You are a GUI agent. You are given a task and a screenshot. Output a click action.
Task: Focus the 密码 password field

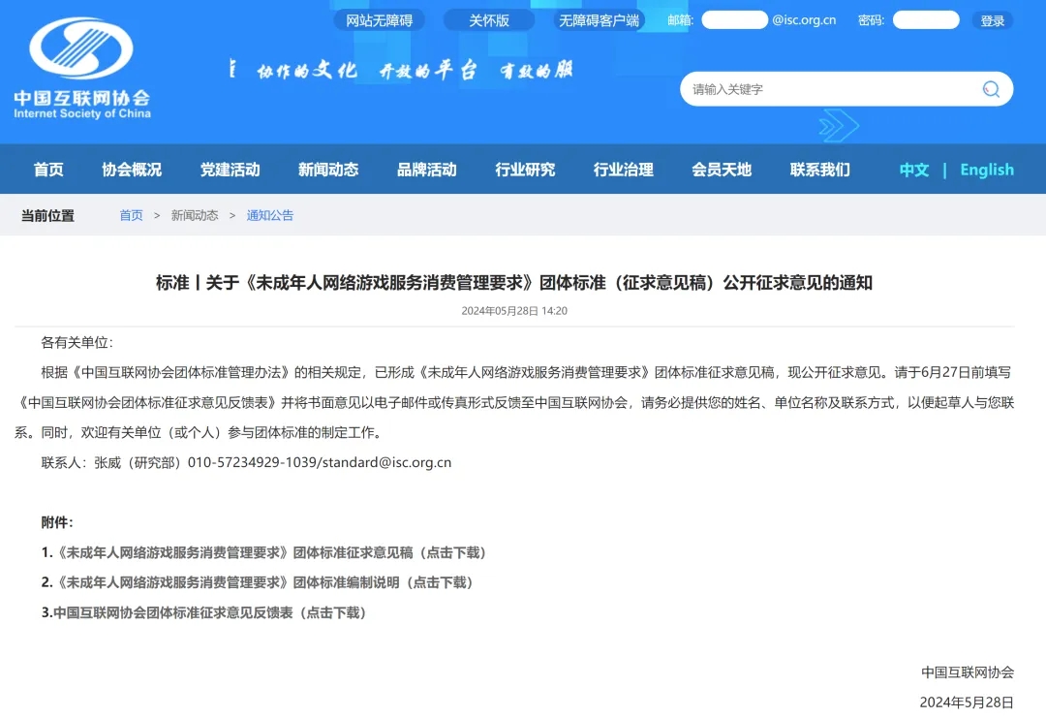point(926,20)
